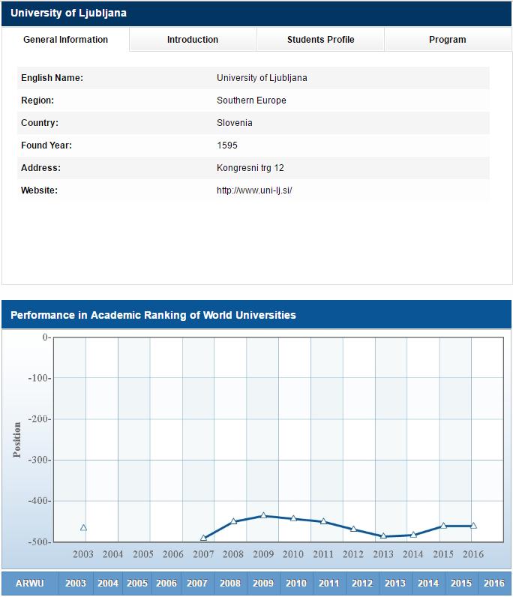The image size is (513, 597).
Task: Switch to the General Information tab
Action: pyautogui.click(x=65, y=40)
